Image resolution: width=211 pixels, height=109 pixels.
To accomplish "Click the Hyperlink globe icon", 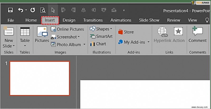I will tap(162, 32).
